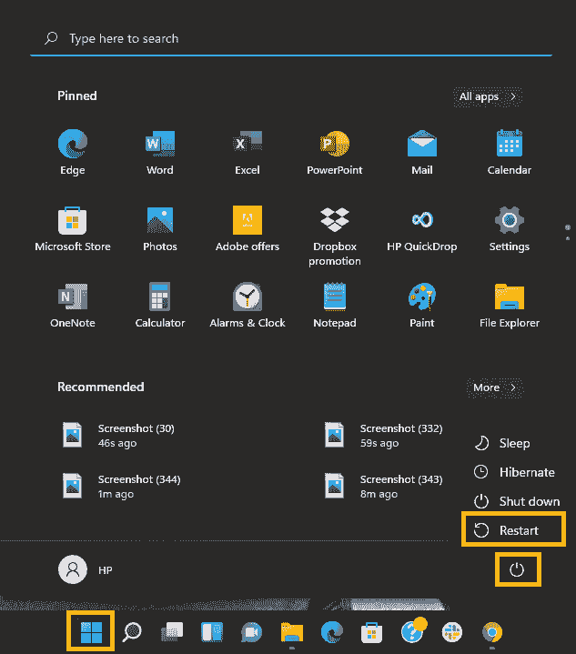Viewport: 576px width, 654px height.
Task: Launch PowerPoint from the Start menu
Action: 335,146
